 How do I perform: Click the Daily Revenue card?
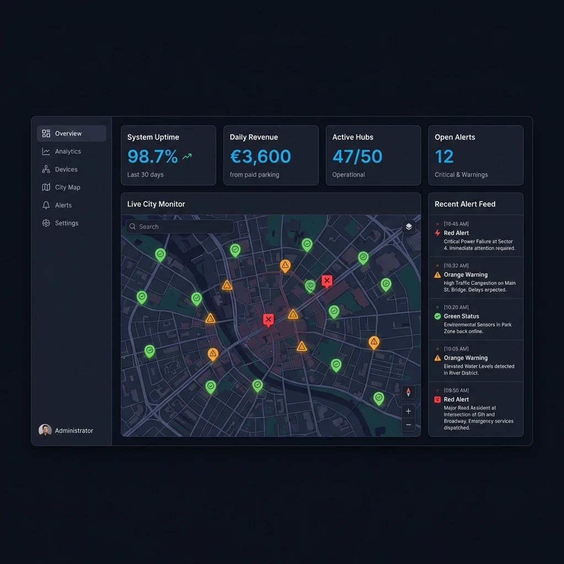[271, 156]
